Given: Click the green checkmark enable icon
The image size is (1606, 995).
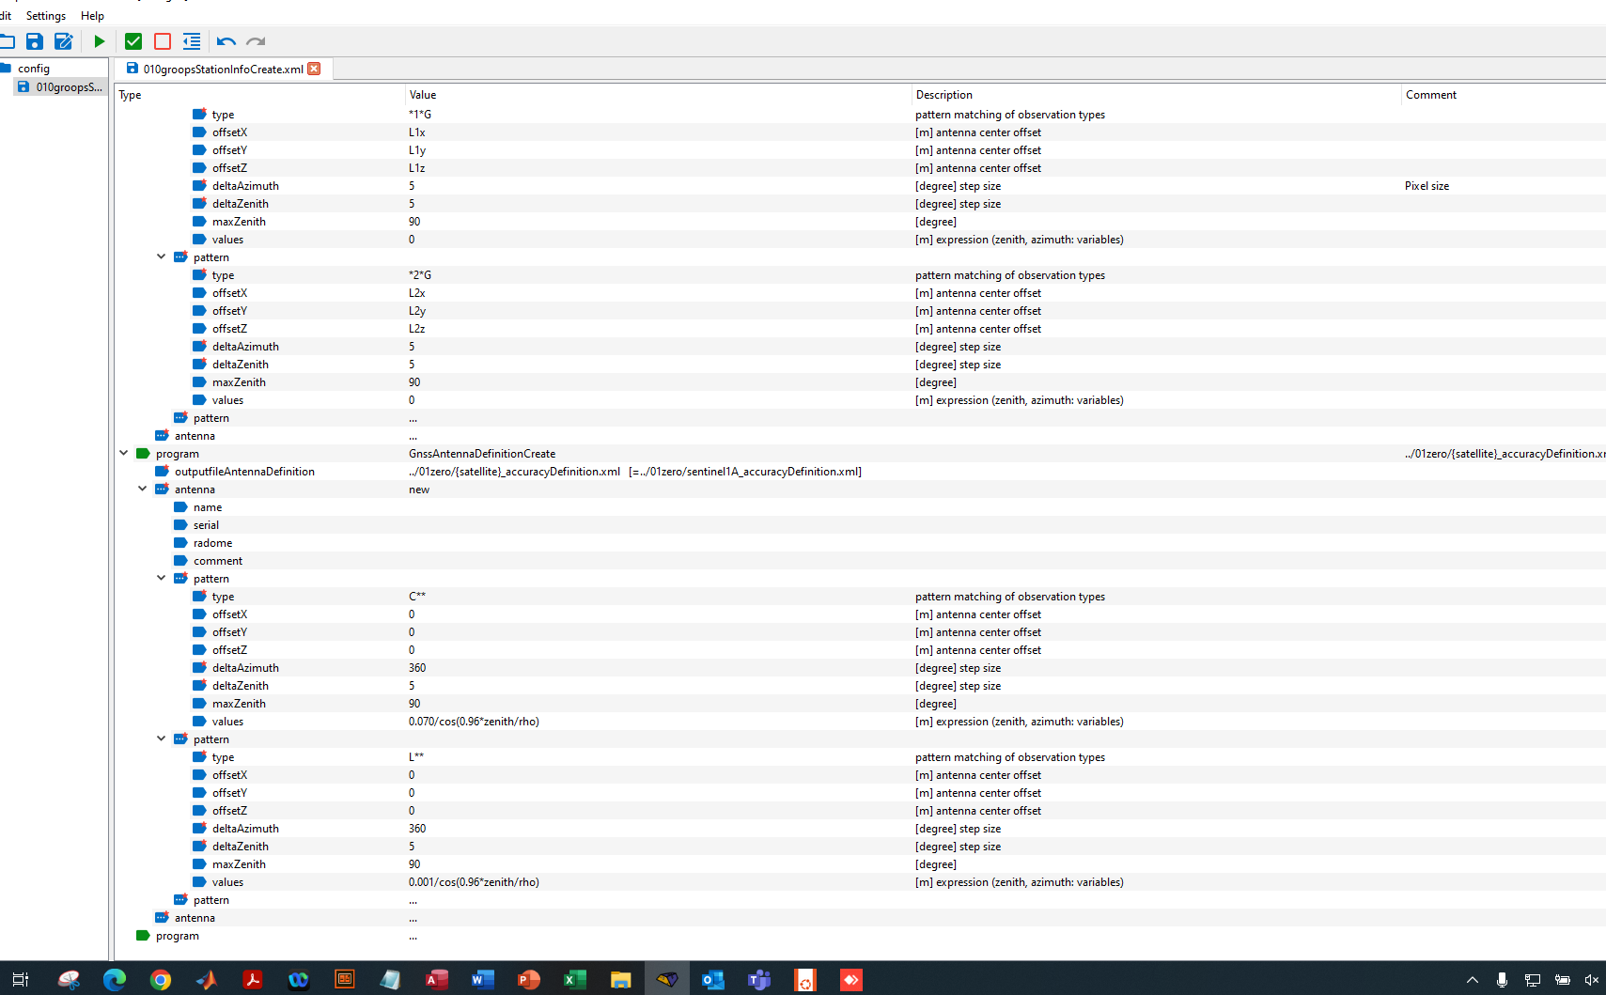Looking at the screenshot, I should click(x=133, y=41).
